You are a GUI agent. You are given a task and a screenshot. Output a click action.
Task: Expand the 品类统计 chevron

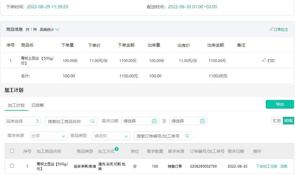(57, 29)
